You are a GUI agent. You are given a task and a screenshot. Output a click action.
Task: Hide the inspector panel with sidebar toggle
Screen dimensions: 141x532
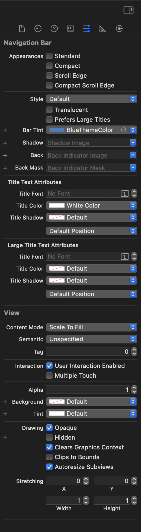tap(129, 10)
